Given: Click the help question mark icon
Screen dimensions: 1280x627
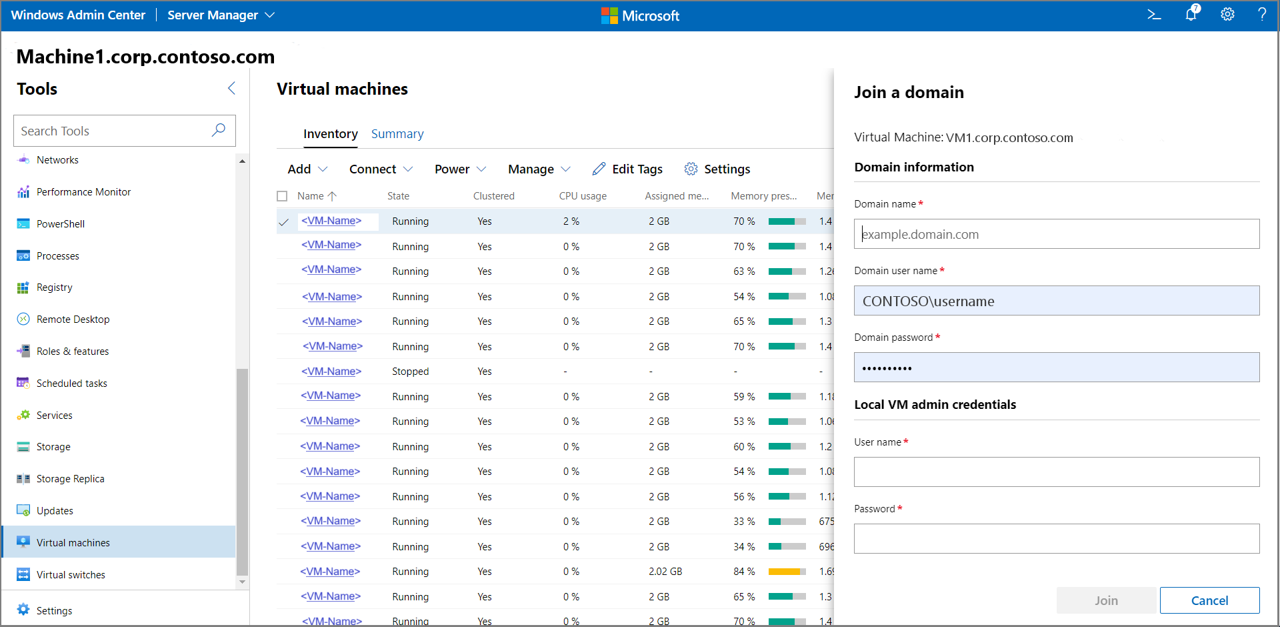Looking at the screenshot, I should [x=1261, y=15].
